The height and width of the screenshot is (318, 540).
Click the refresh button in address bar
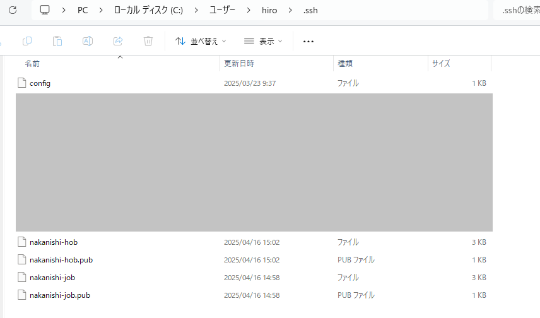[13, 10]
